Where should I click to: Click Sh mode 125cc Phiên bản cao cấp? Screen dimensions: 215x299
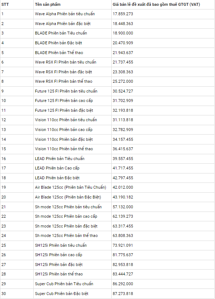click(66, 216)
